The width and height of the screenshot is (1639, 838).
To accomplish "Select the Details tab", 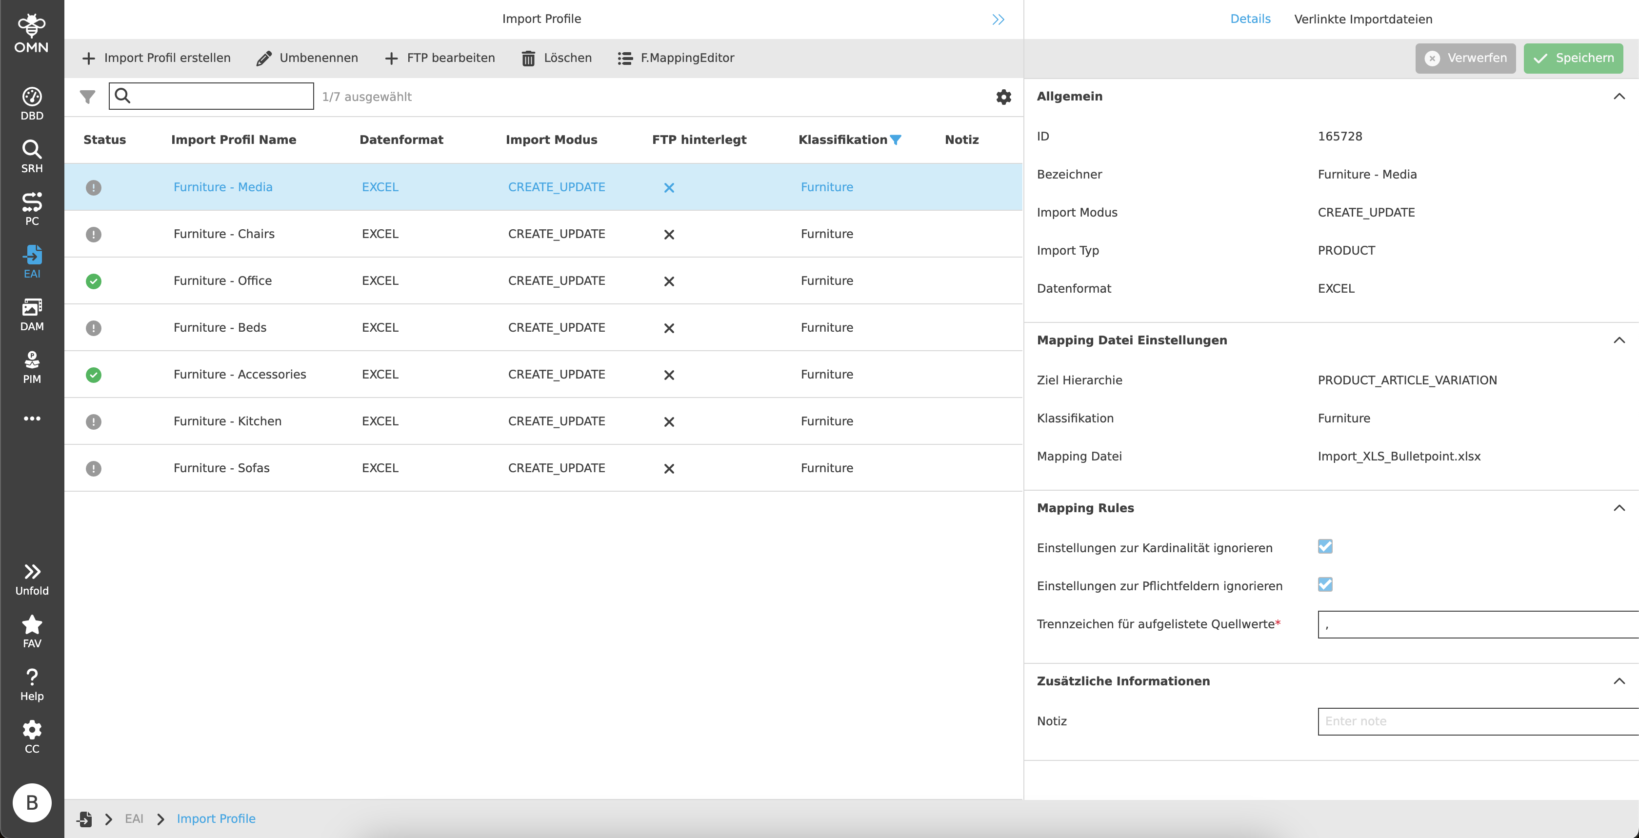I will (1250, 19).
